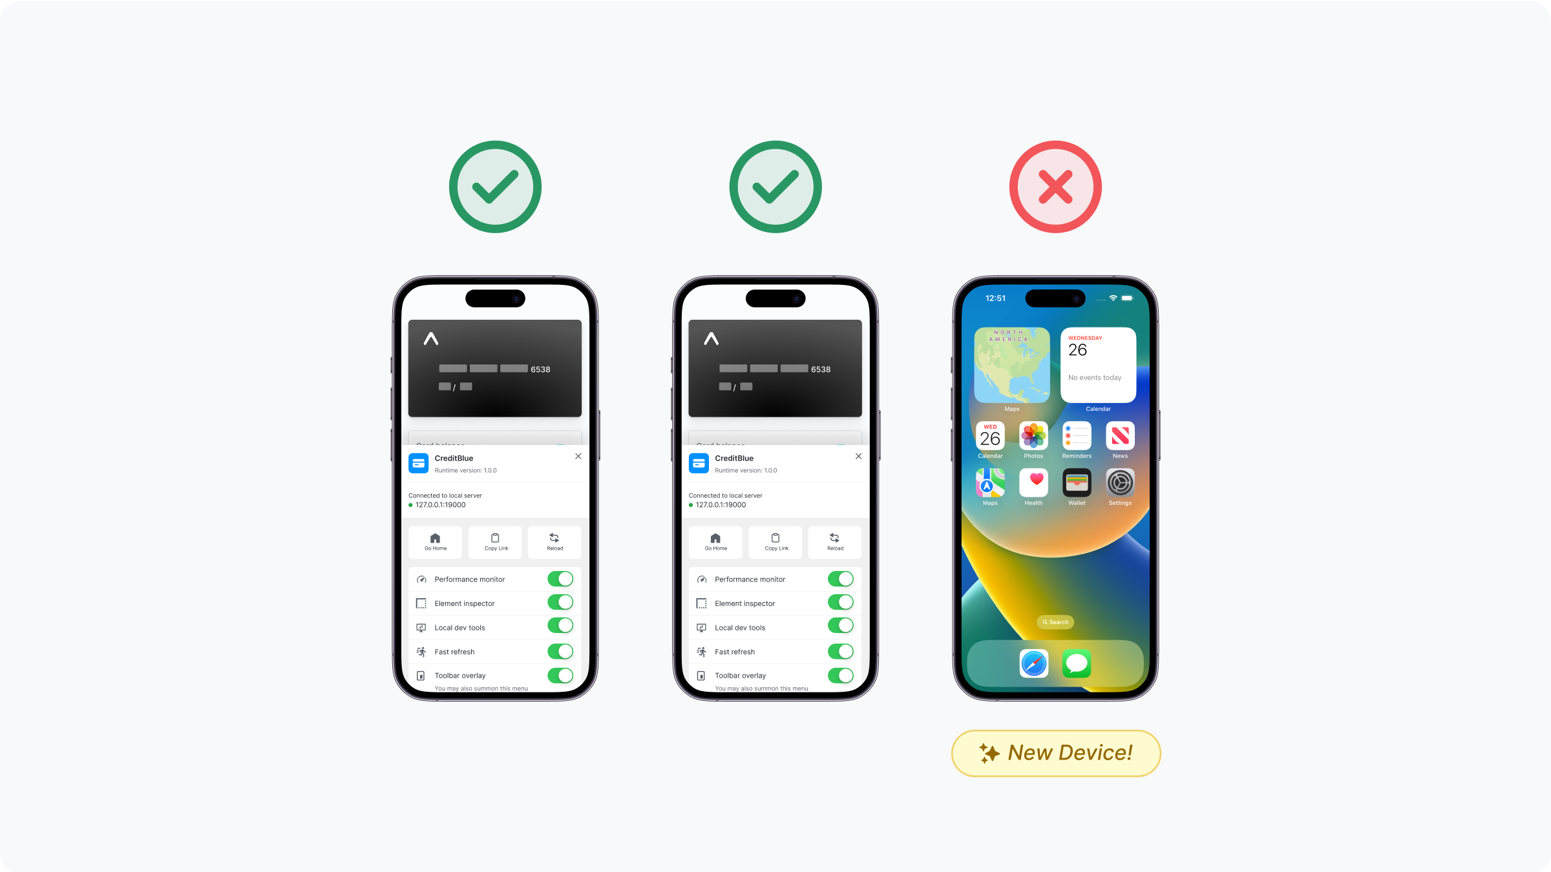Screen dimensions: 1551x872
Task: Click New Device button below third phone
Action: tap(1056, 753)
